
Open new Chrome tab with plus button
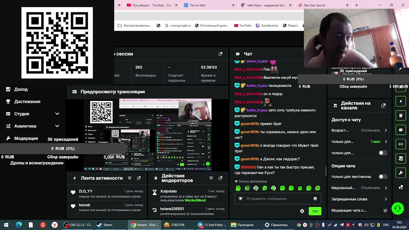[x=357, y=5]
